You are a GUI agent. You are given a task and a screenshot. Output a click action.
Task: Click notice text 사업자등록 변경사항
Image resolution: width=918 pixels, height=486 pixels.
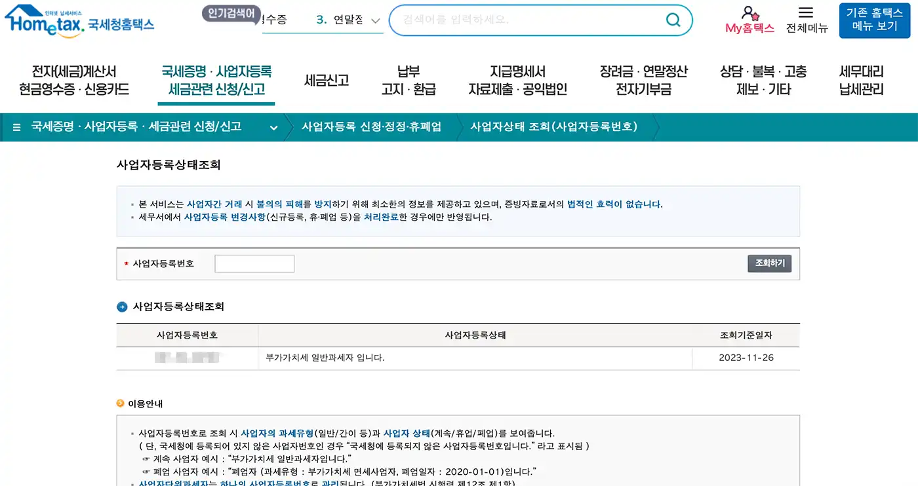pos(225,217)
